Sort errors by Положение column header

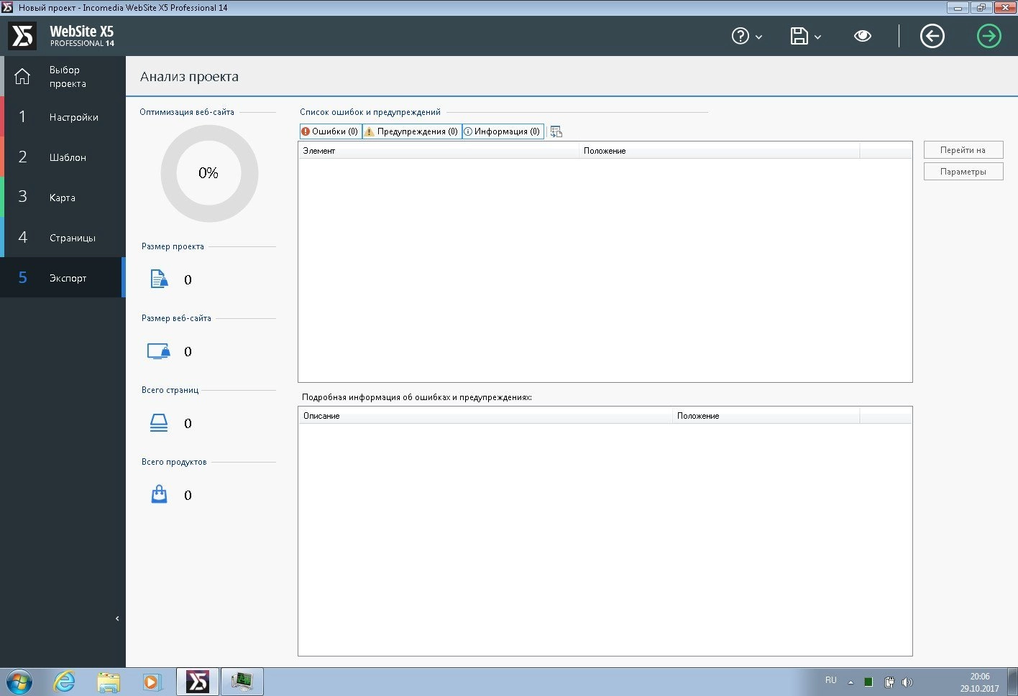[719, 151]
